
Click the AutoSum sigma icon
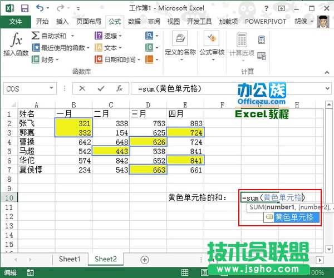pos(36,36)
